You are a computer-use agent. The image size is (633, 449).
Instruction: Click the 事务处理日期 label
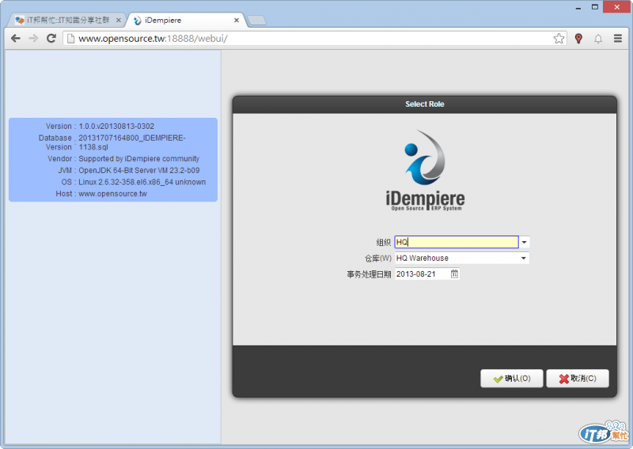click(x=369, y=274)
